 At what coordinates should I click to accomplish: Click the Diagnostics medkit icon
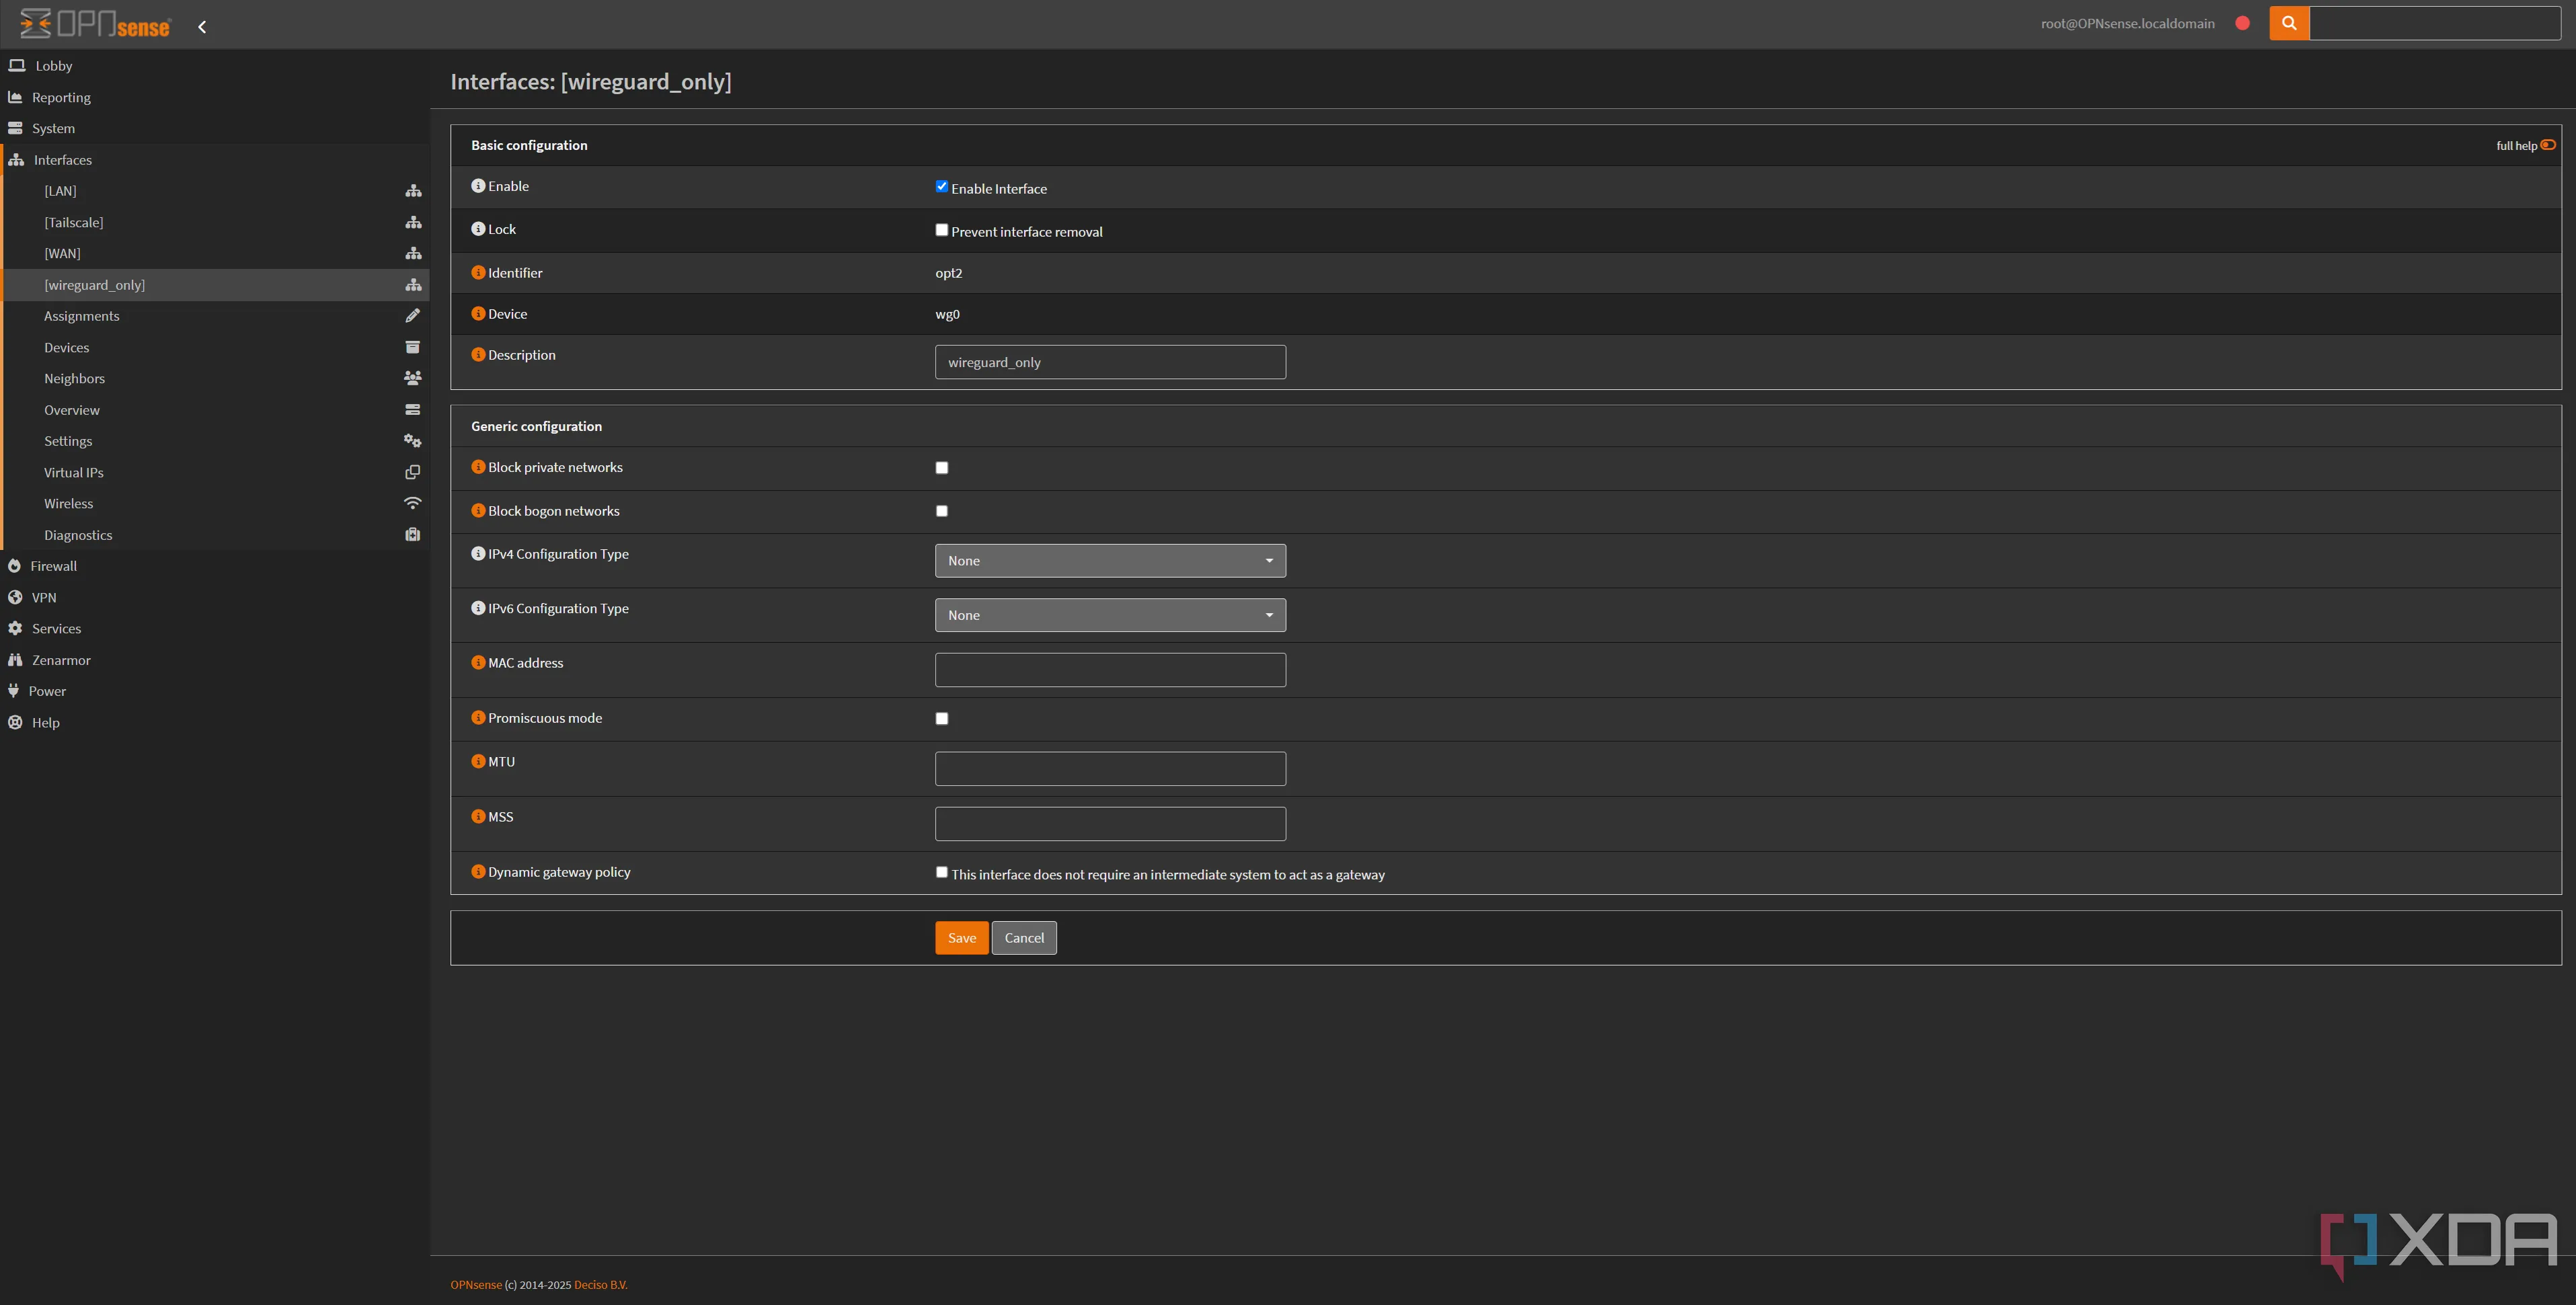412,535
